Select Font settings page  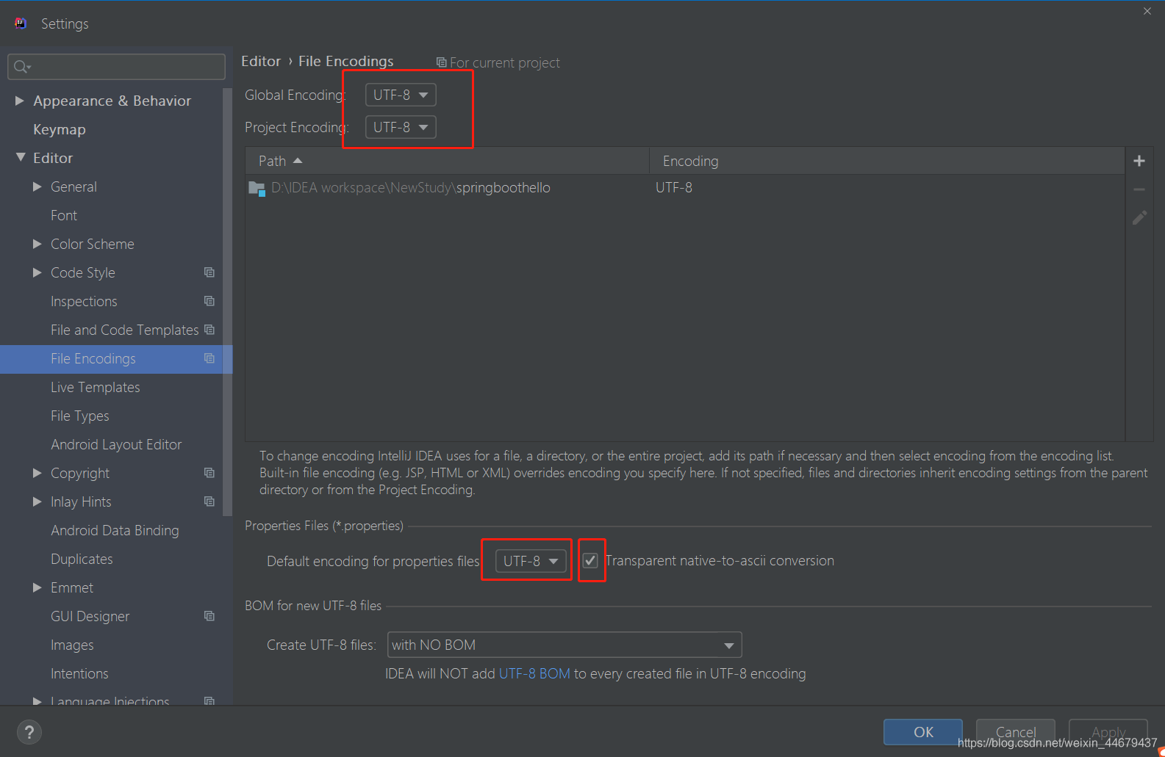pyautogui.click(x=64, y=215)
